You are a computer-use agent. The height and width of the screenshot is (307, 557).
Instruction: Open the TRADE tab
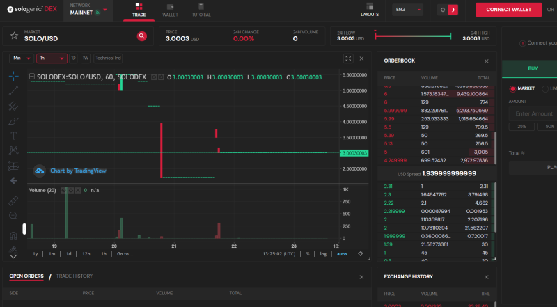(139, 10)
